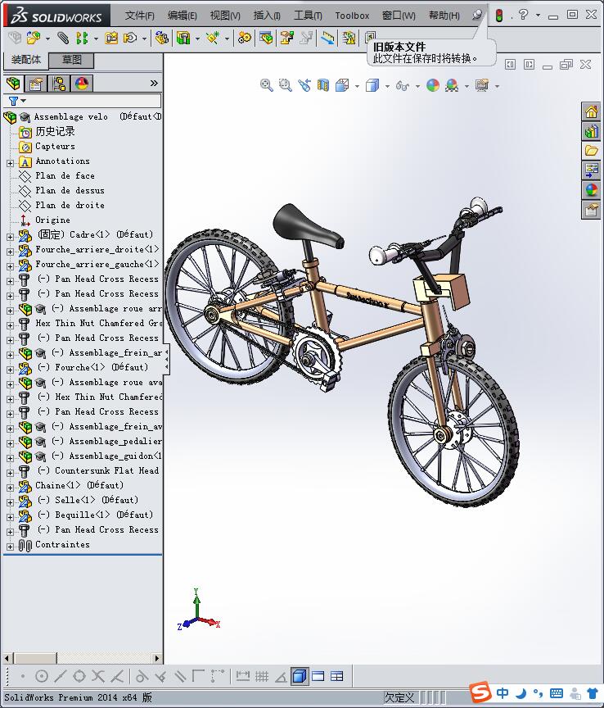
Task: Click the Linear Component Pattern icon
Action: pos(82,38)
